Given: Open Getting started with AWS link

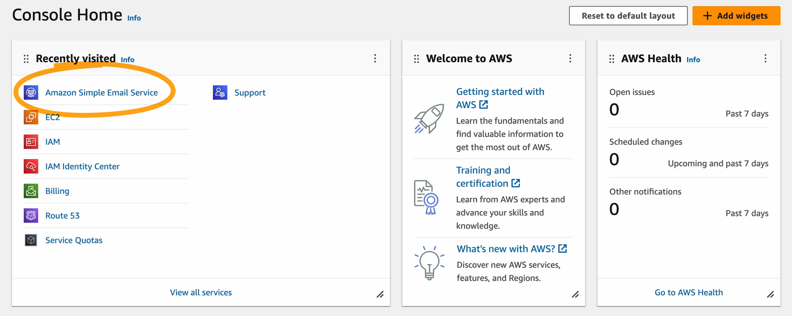Looking at the screenshot, I should click(500, 98).
